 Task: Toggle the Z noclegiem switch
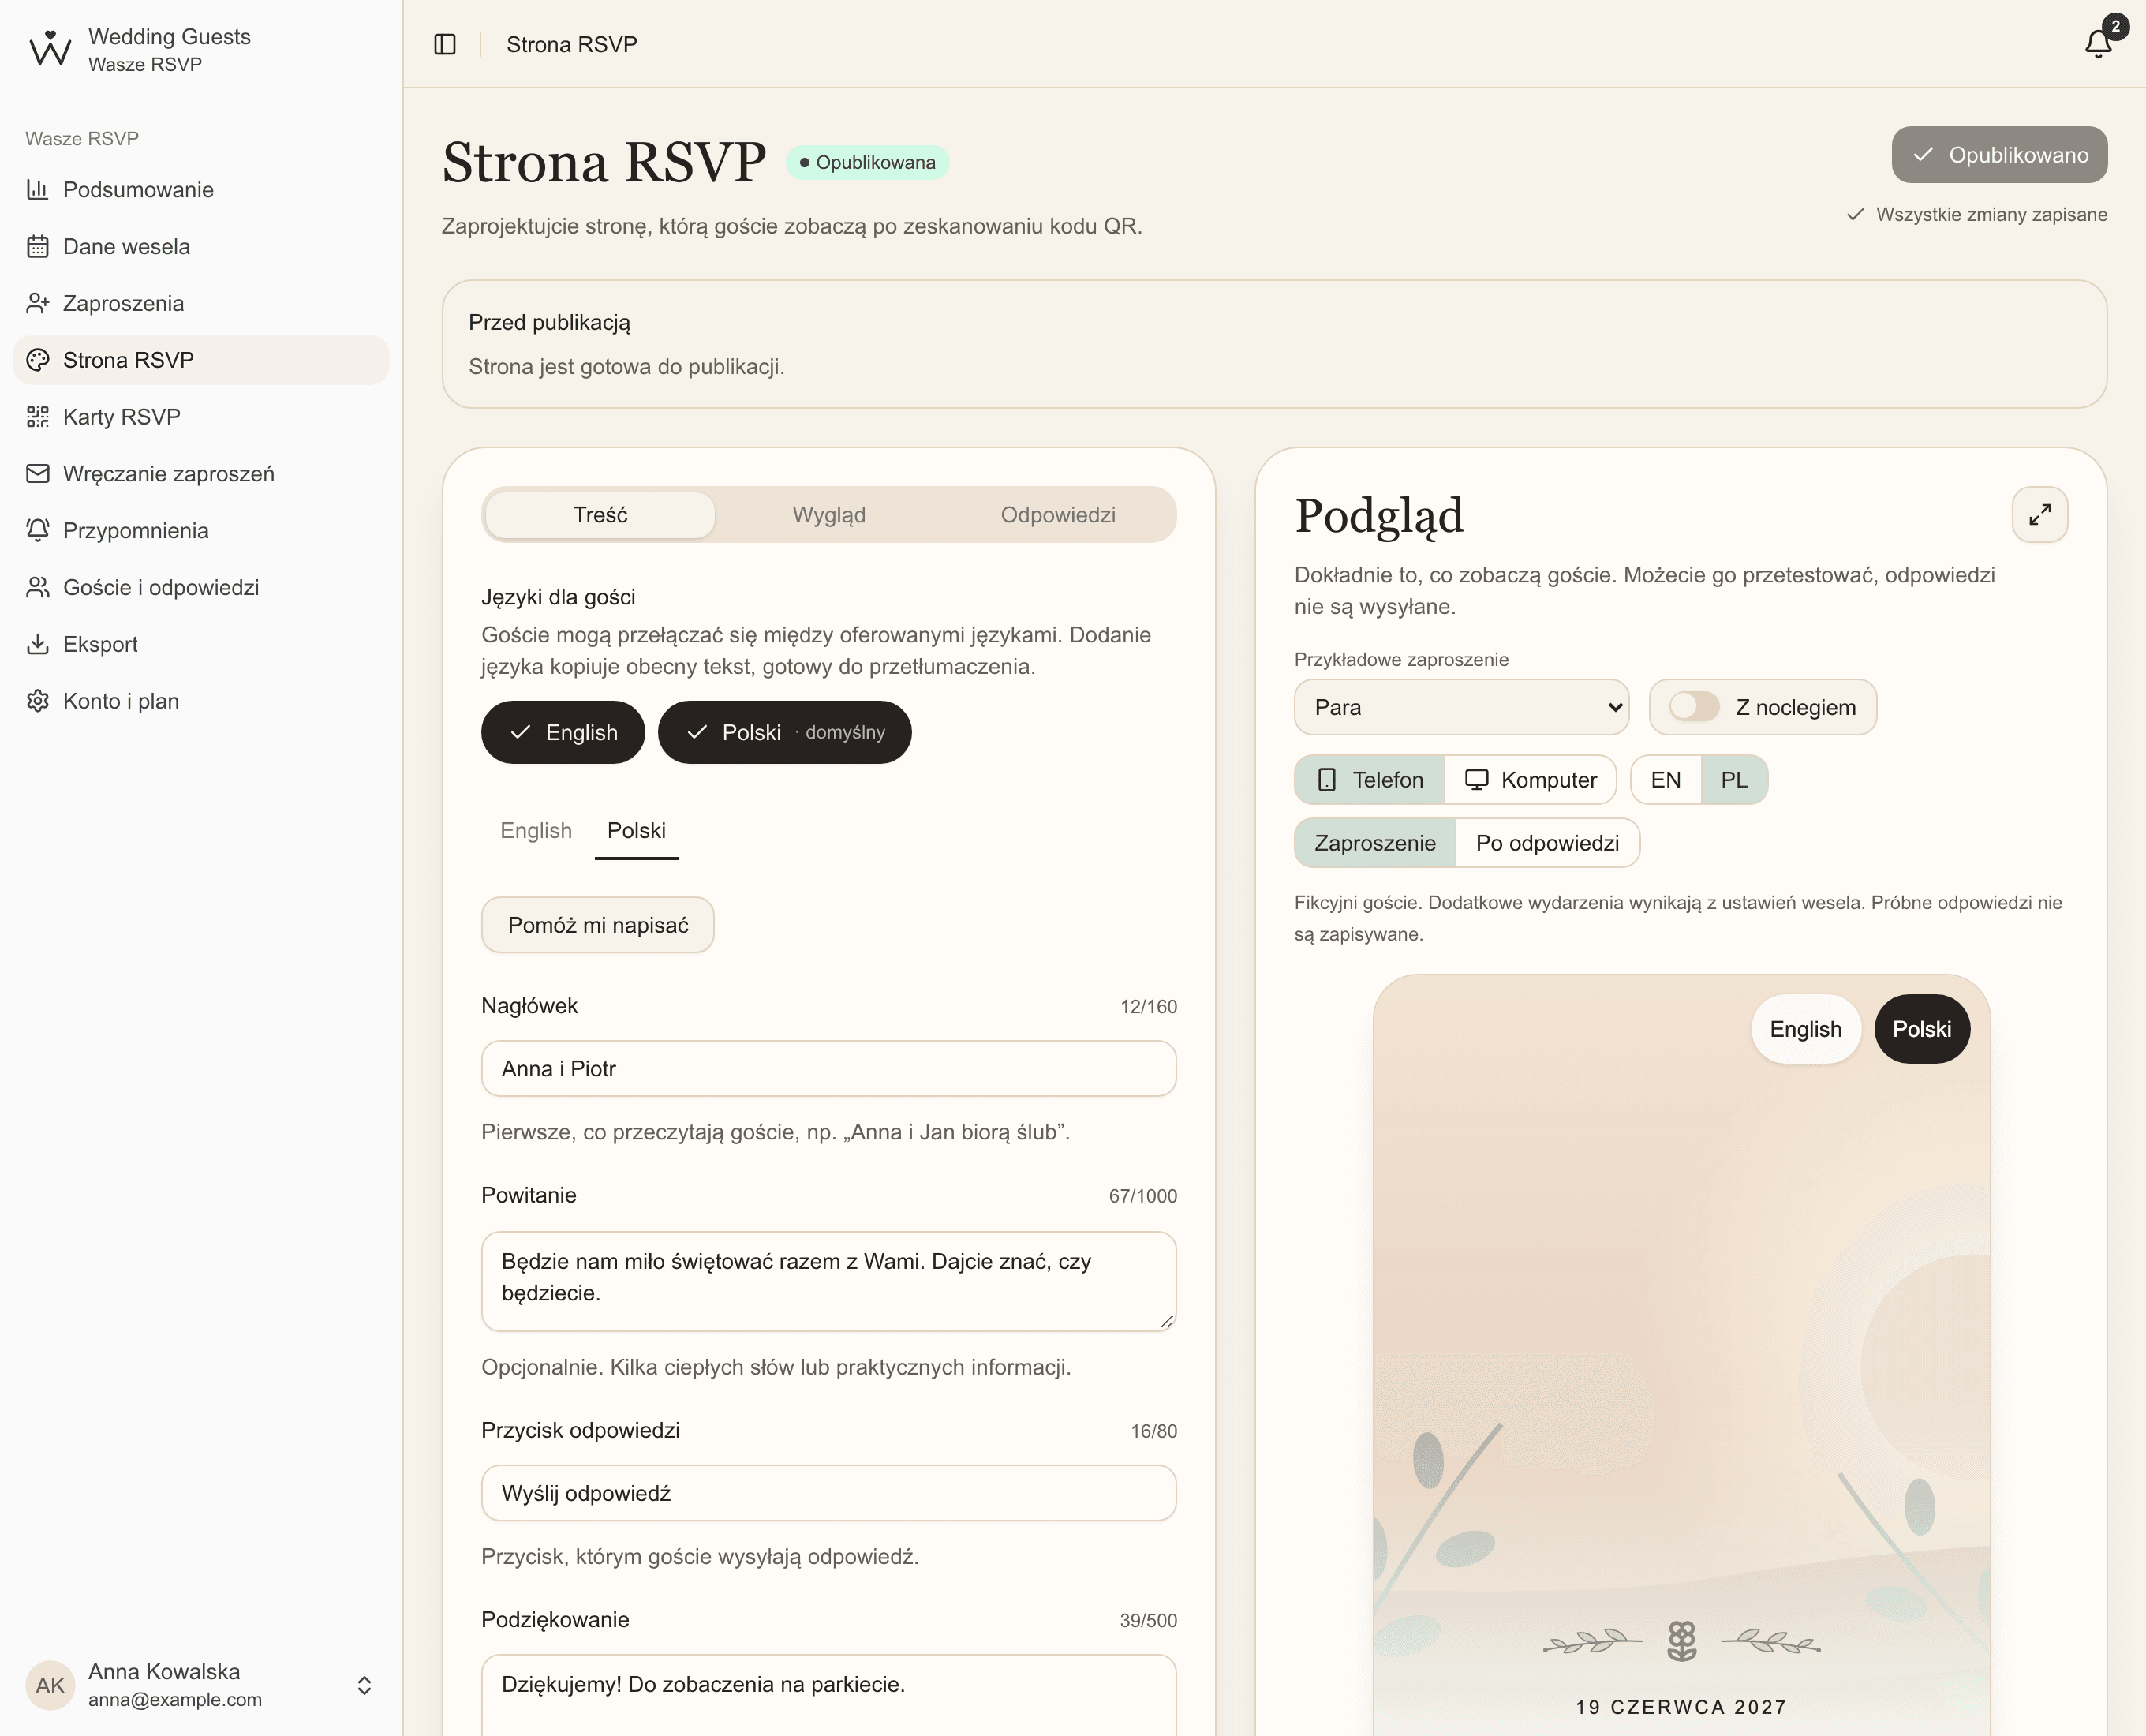(x=1694, y=707)
